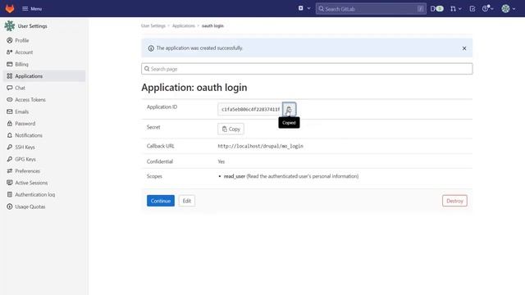Click the read_user scope text
This screenshot has height=295, width=525.
point(235,176)
